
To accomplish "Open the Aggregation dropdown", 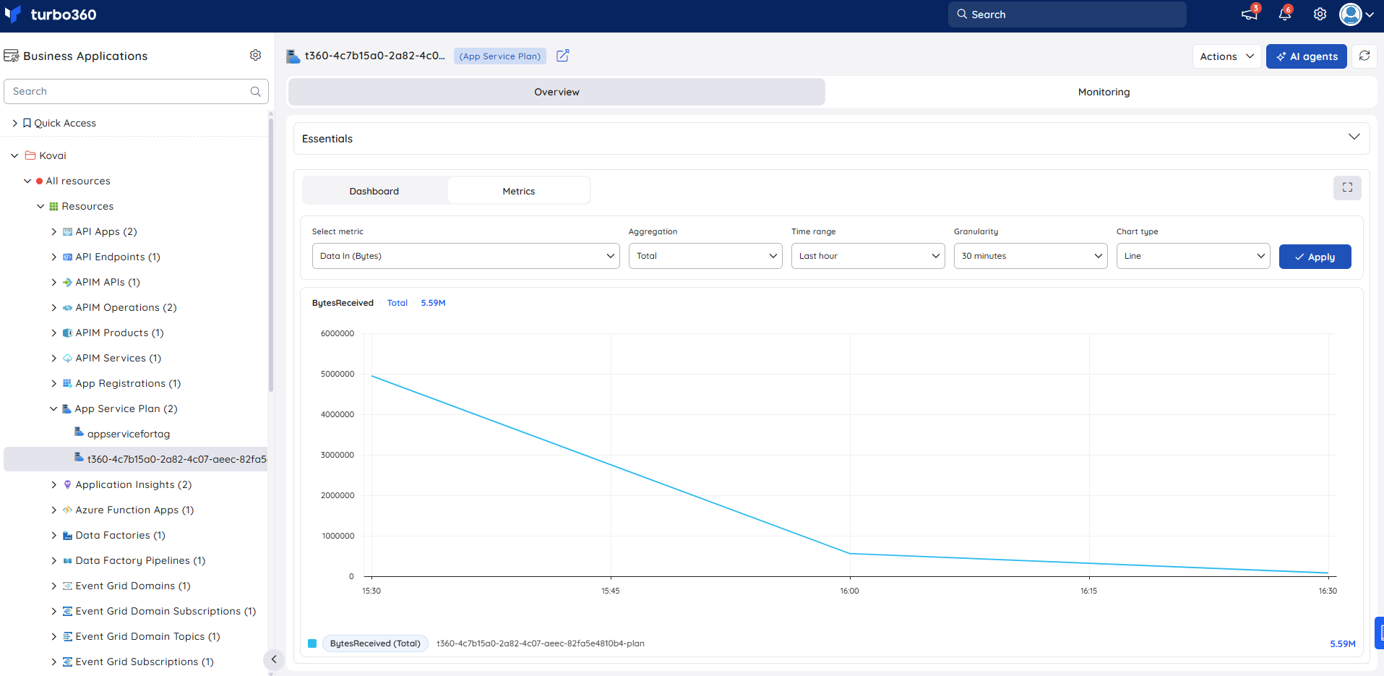I will (705, 256).
